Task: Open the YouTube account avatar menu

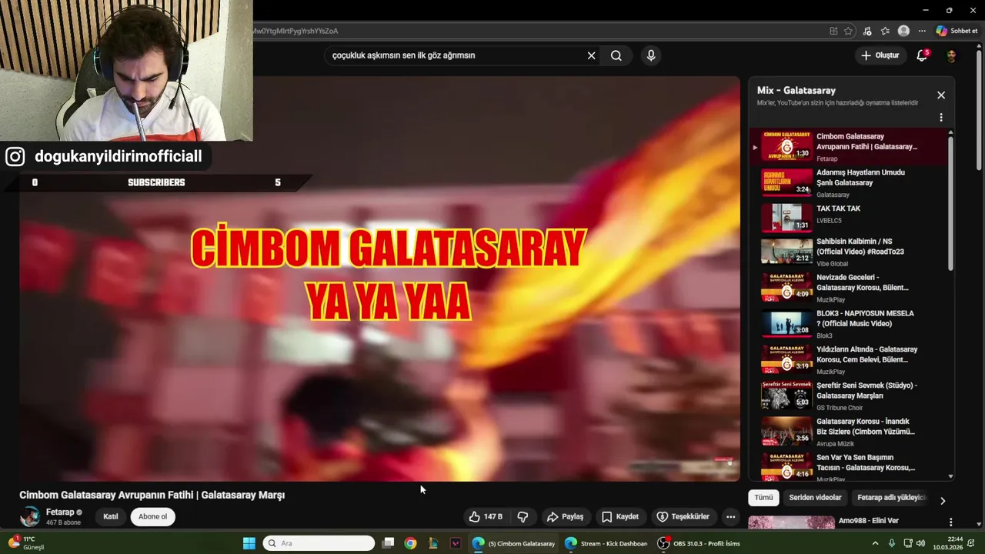Action: (x=951, y=55)
